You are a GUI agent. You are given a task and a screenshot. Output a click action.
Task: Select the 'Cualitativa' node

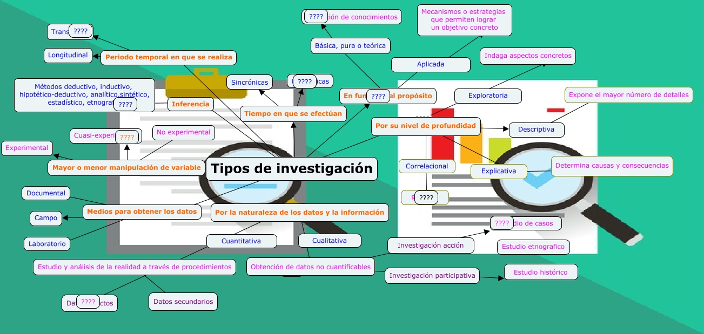(x=329, y=241)
